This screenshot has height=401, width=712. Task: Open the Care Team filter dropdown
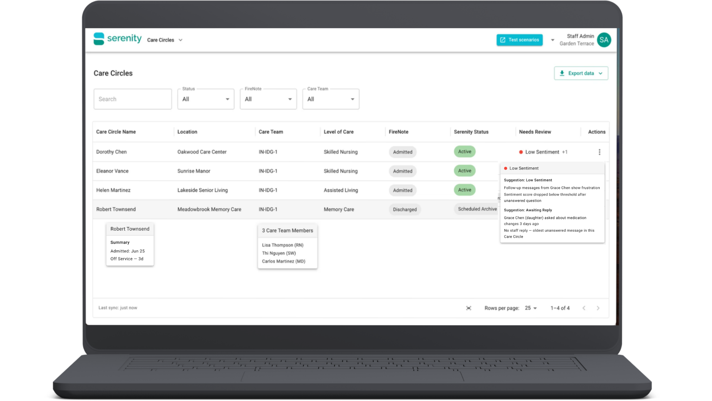331,99
